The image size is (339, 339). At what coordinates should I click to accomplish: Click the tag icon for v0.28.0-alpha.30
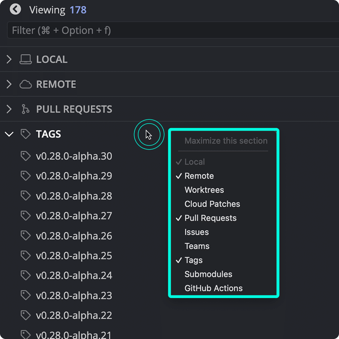click(x=25, y=156)
